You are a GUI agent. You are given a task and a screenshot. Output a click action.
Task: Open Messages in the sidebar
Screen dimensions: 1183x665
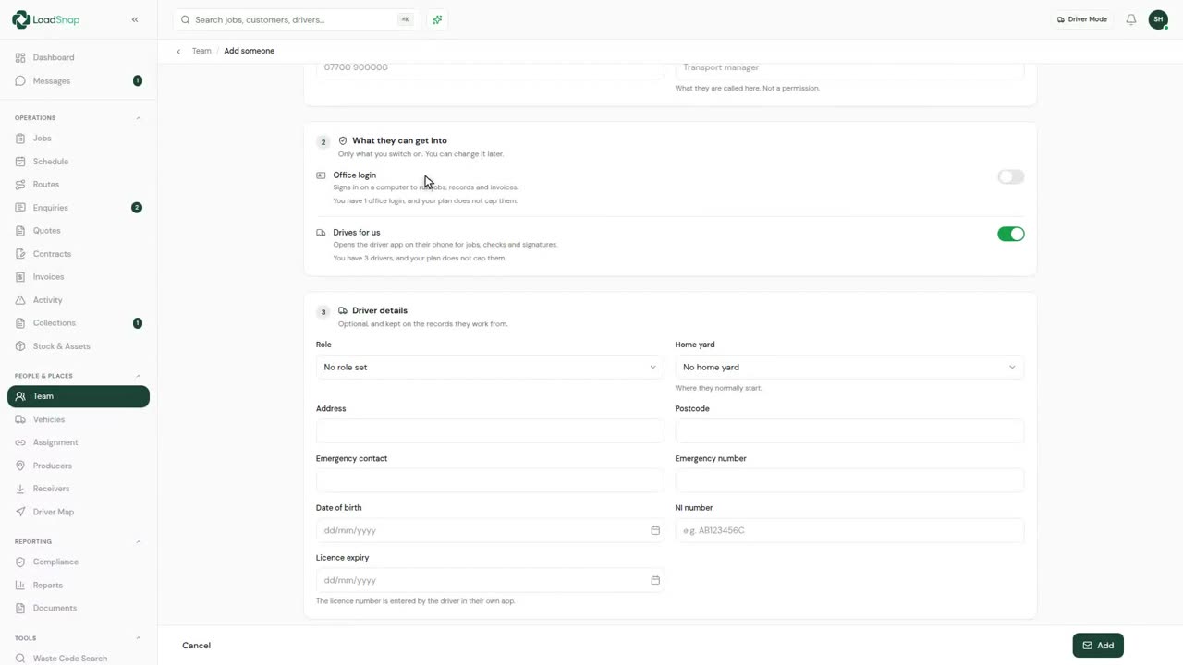click(79, 80)
